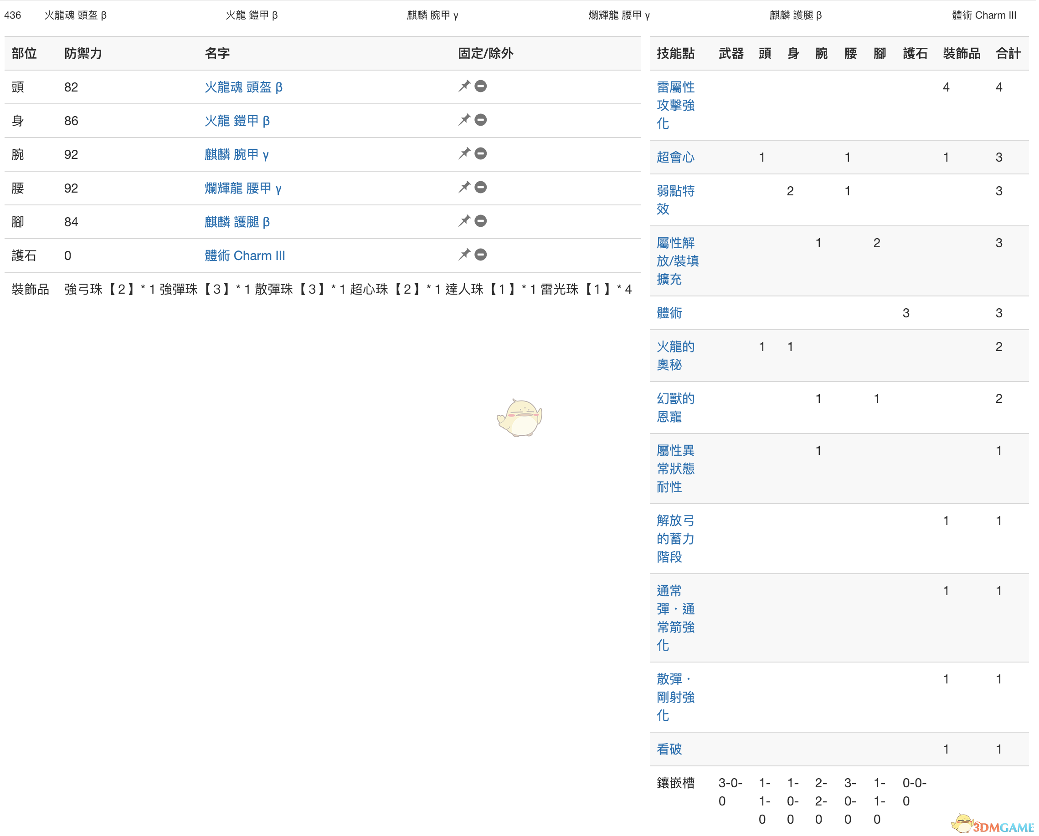
Task: Open the 弱點特效 skill link
Action: [x=676, y=200]
